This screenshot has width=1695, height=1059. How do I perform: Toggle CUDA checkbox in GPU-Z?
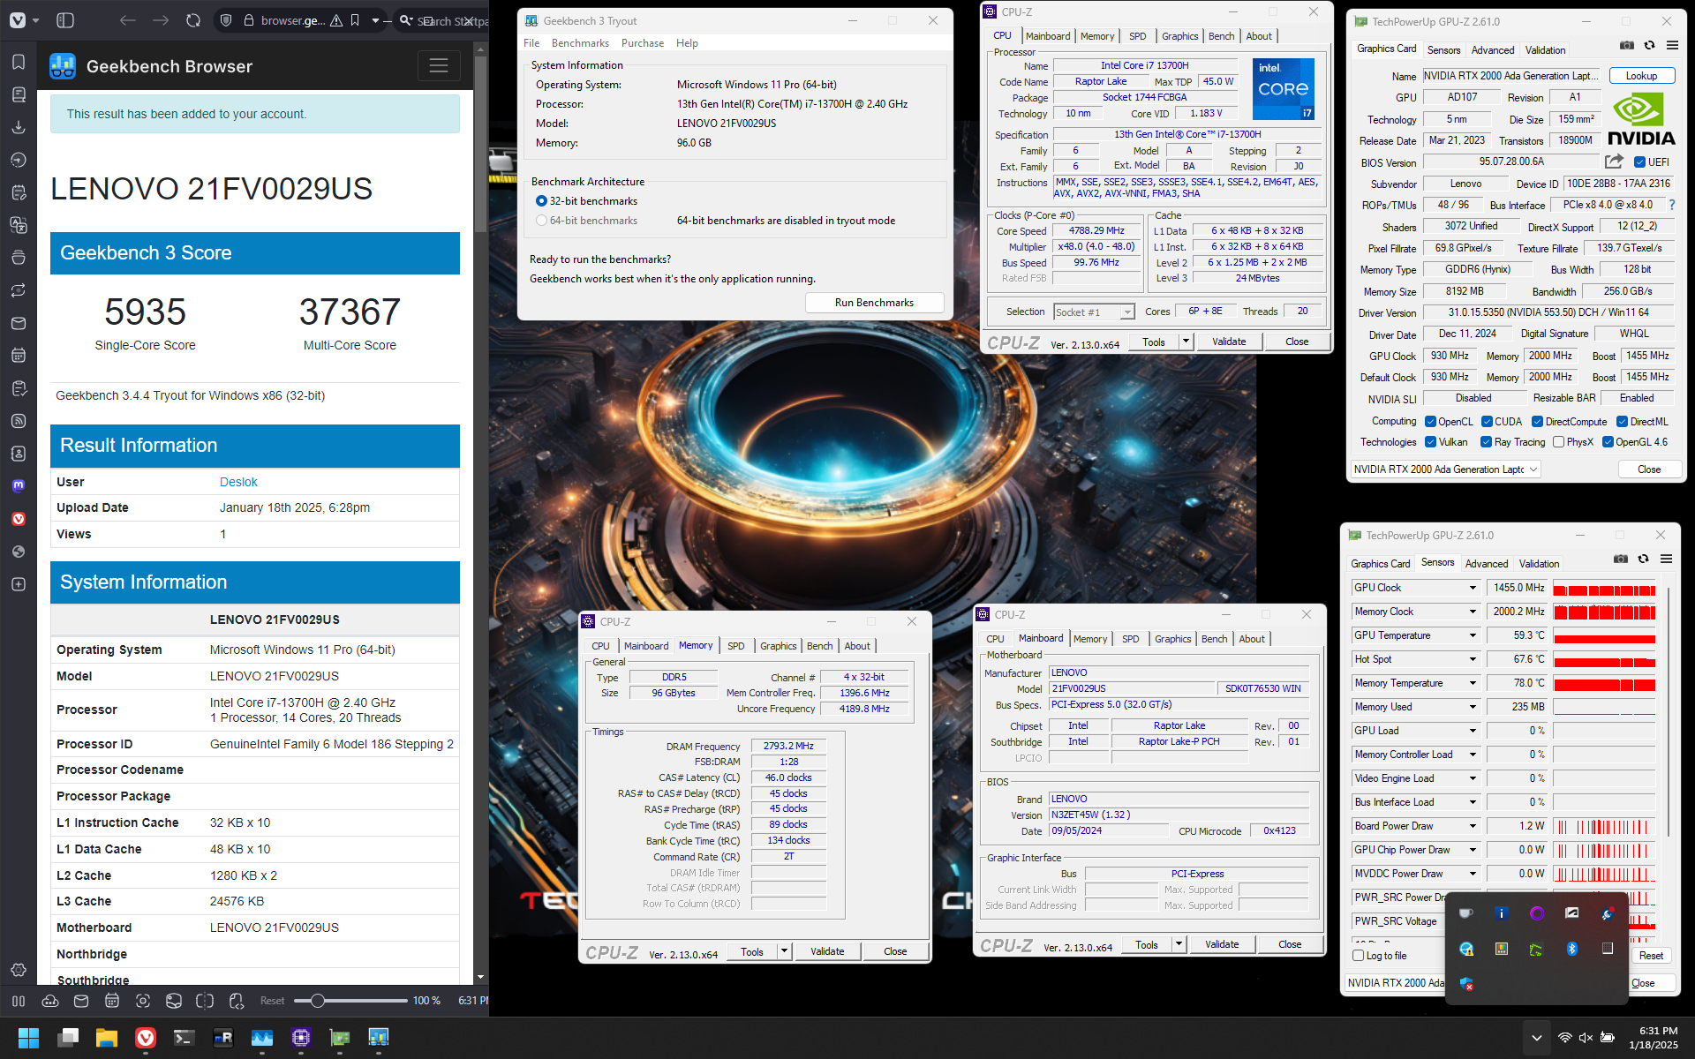pyautogui.click(x=1487, y=422)
